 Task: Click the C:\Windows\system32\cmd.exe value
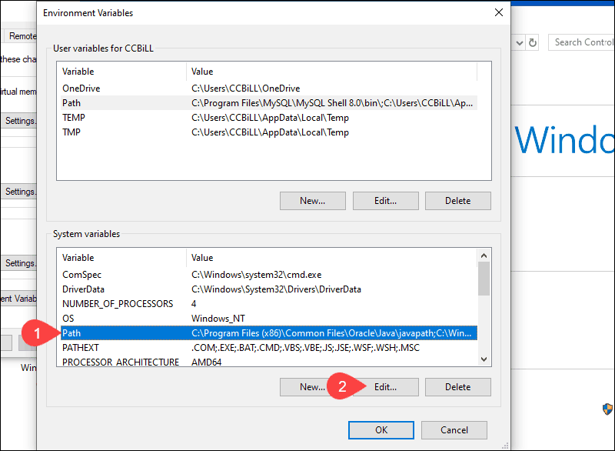coord(256,274)
